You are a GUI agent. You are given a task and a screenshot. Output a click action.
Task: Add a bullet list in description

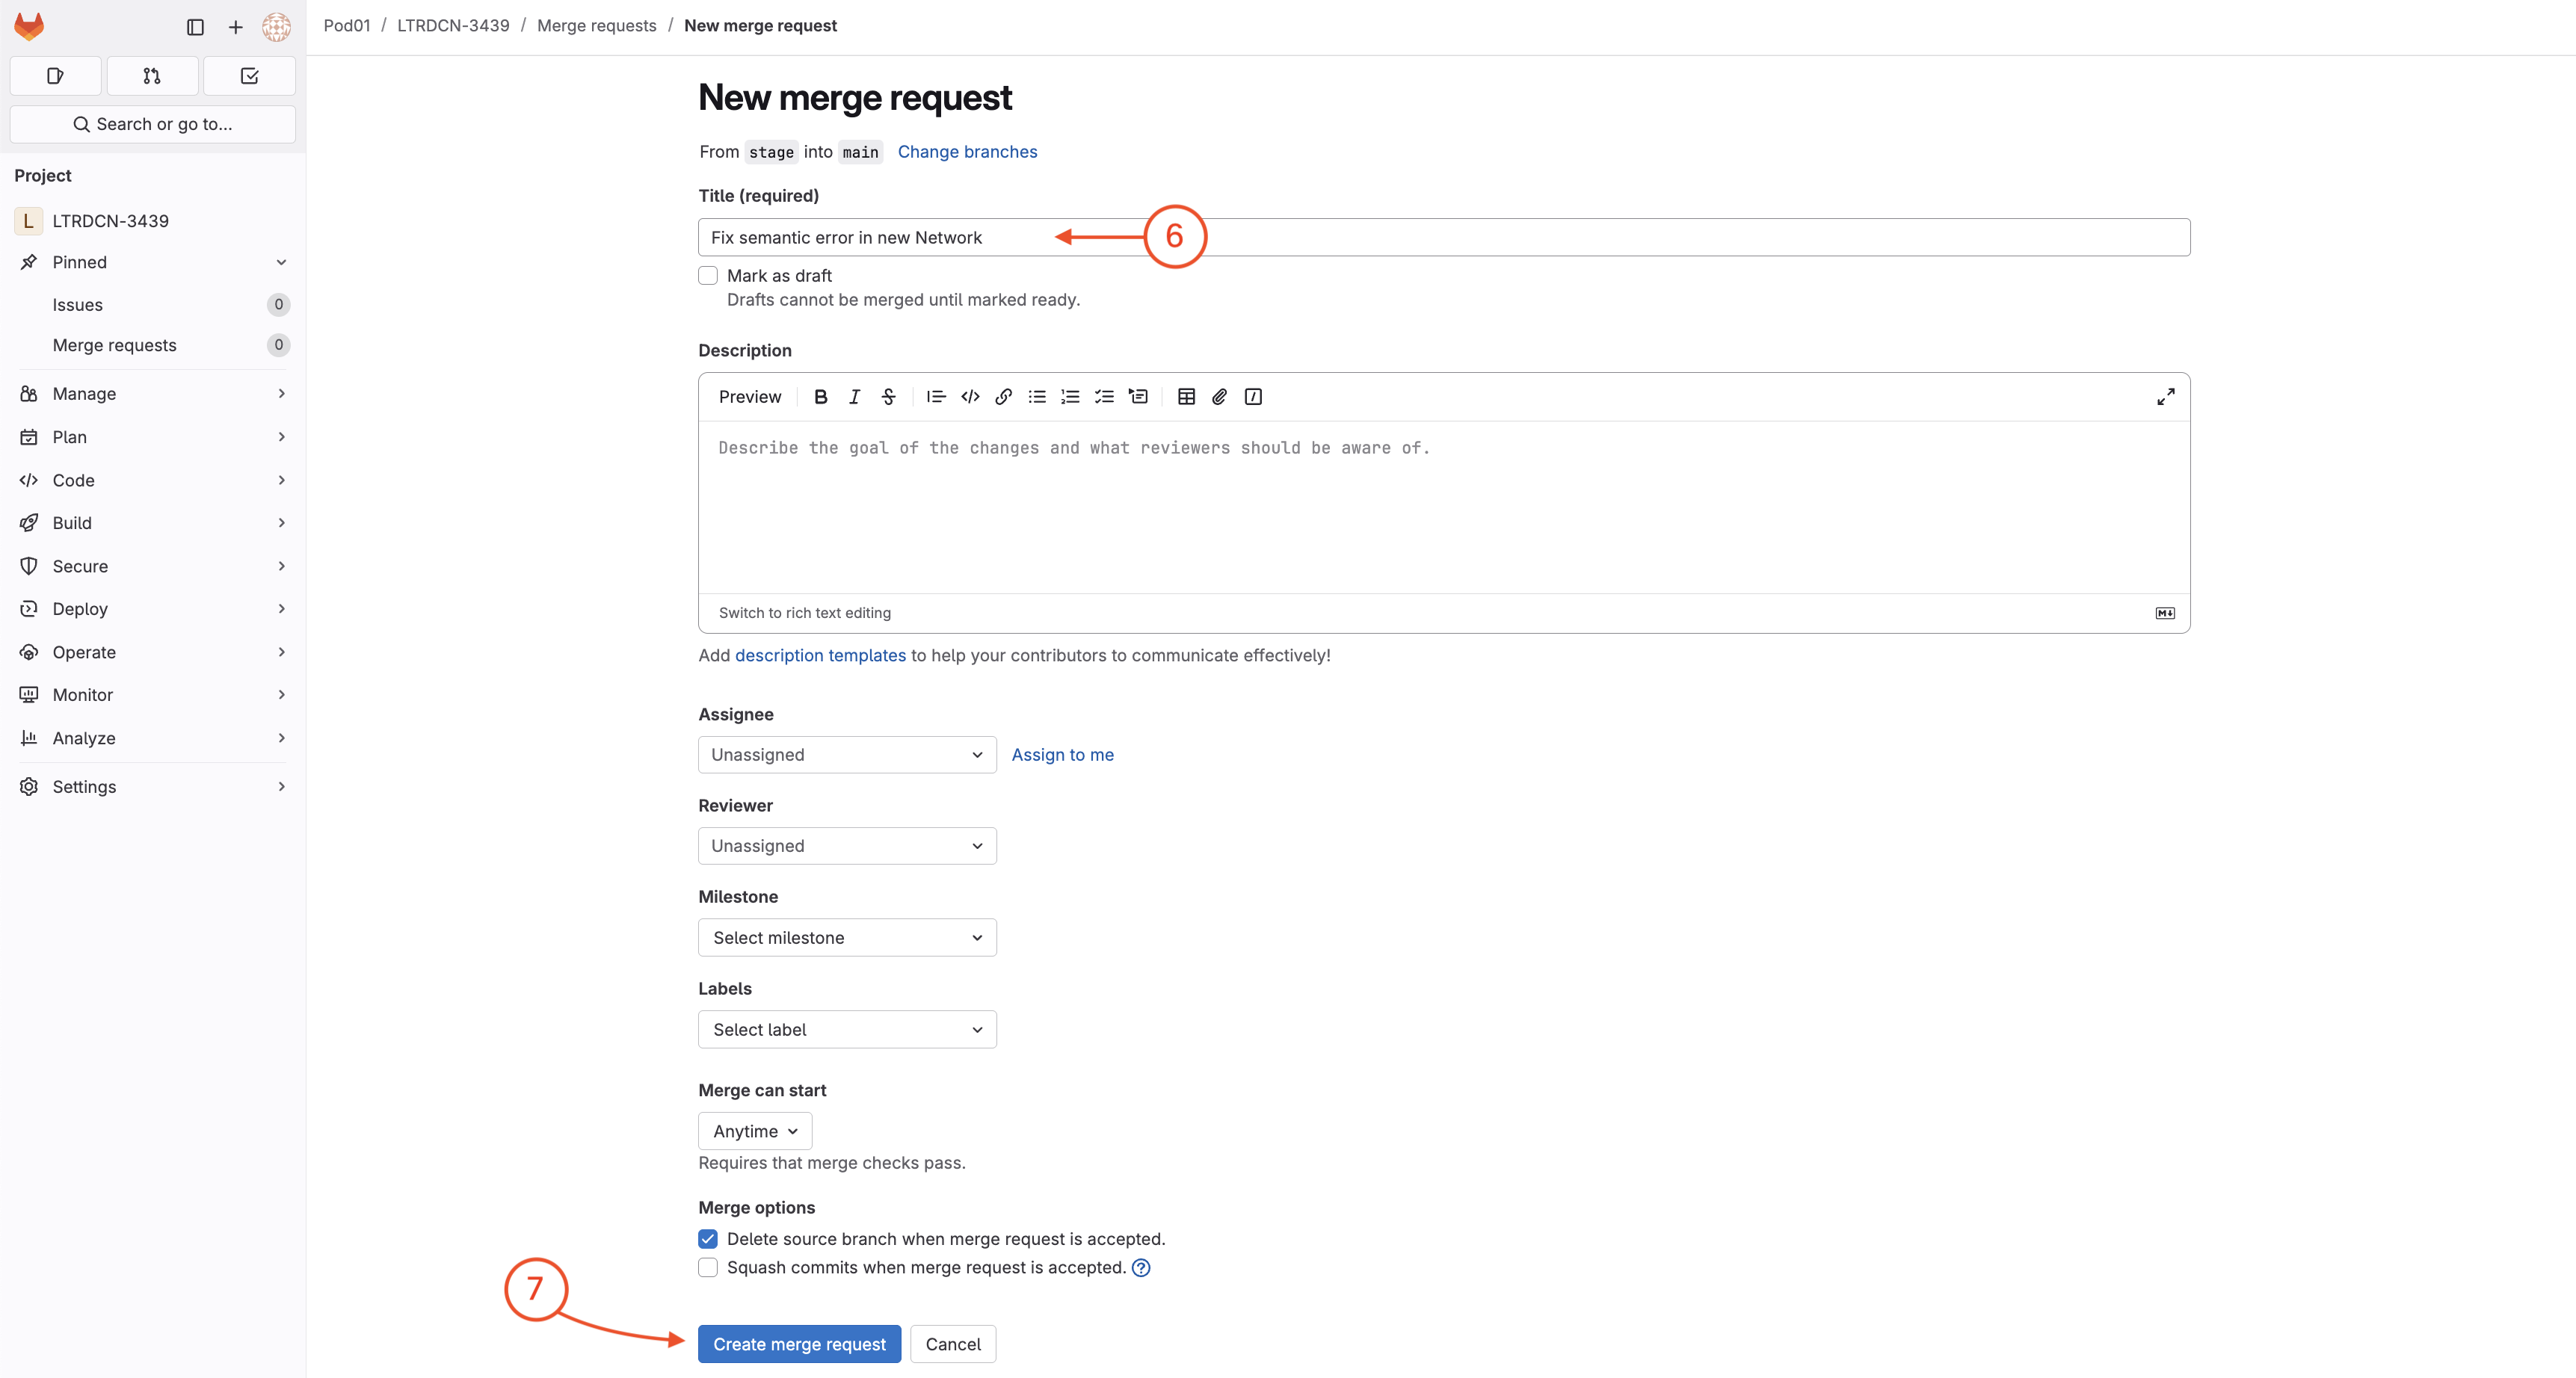[1037, 397]
